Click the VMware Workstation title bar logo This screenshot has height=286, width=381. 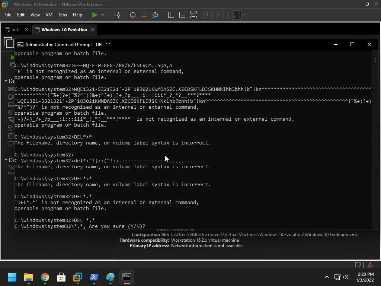[x=4, y=4]
